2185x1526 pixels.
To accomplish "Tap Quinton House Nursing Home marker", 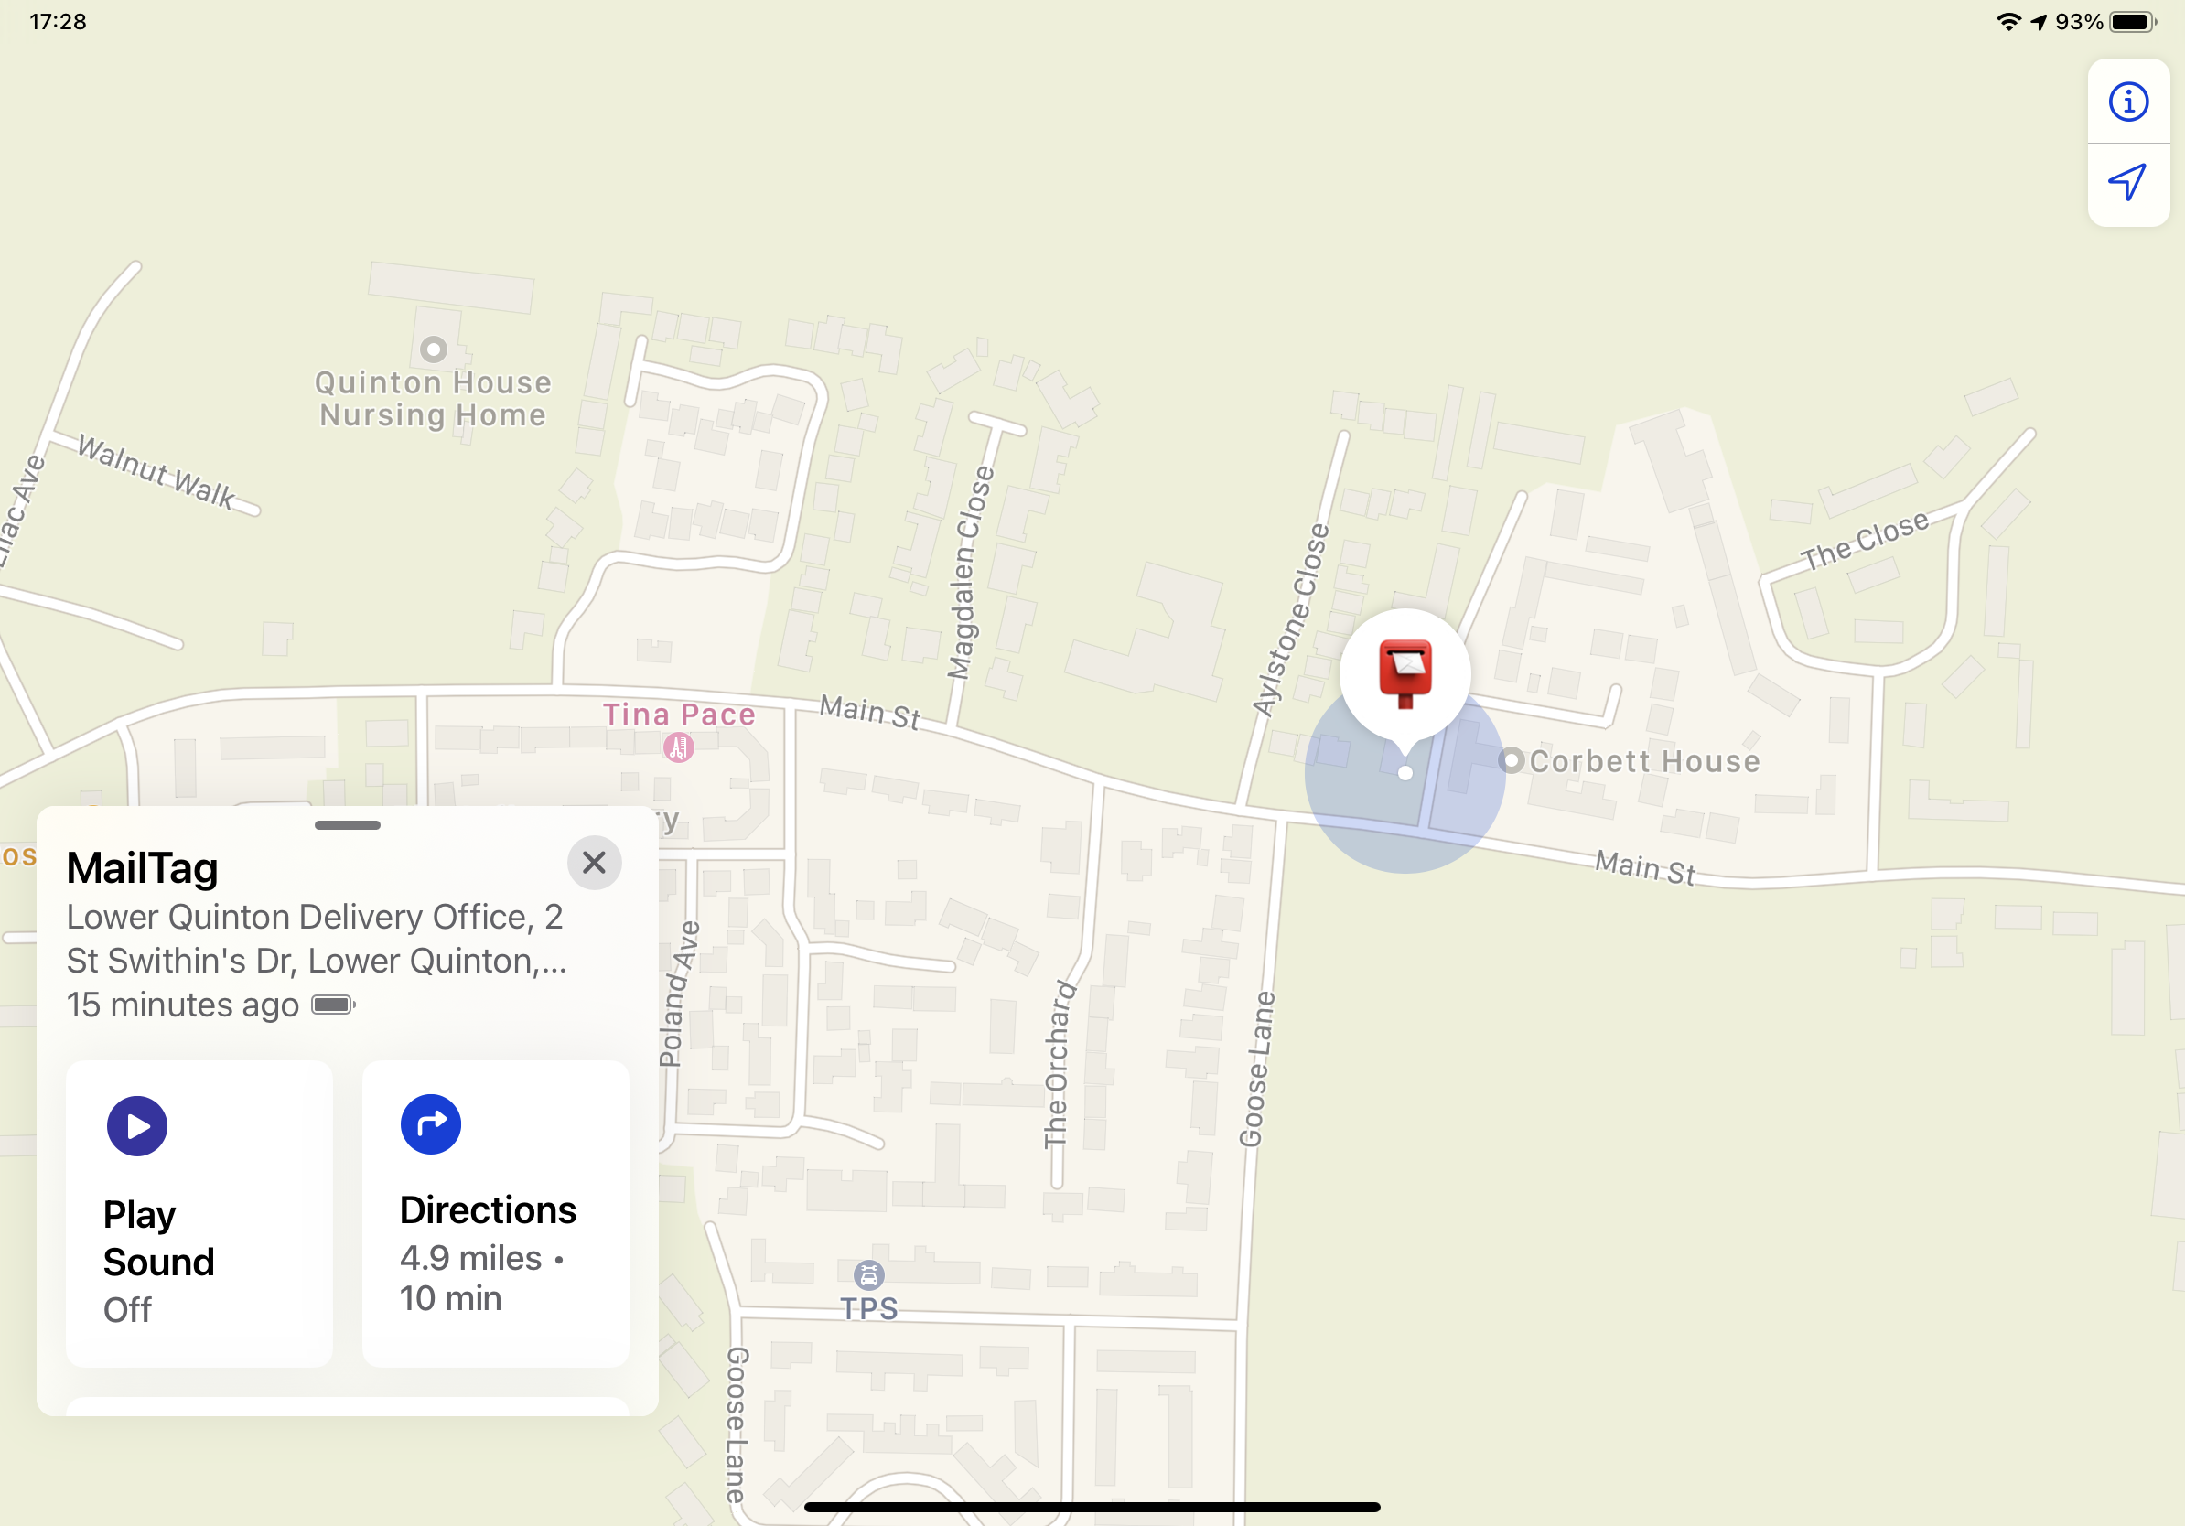I will coord(434,349).
